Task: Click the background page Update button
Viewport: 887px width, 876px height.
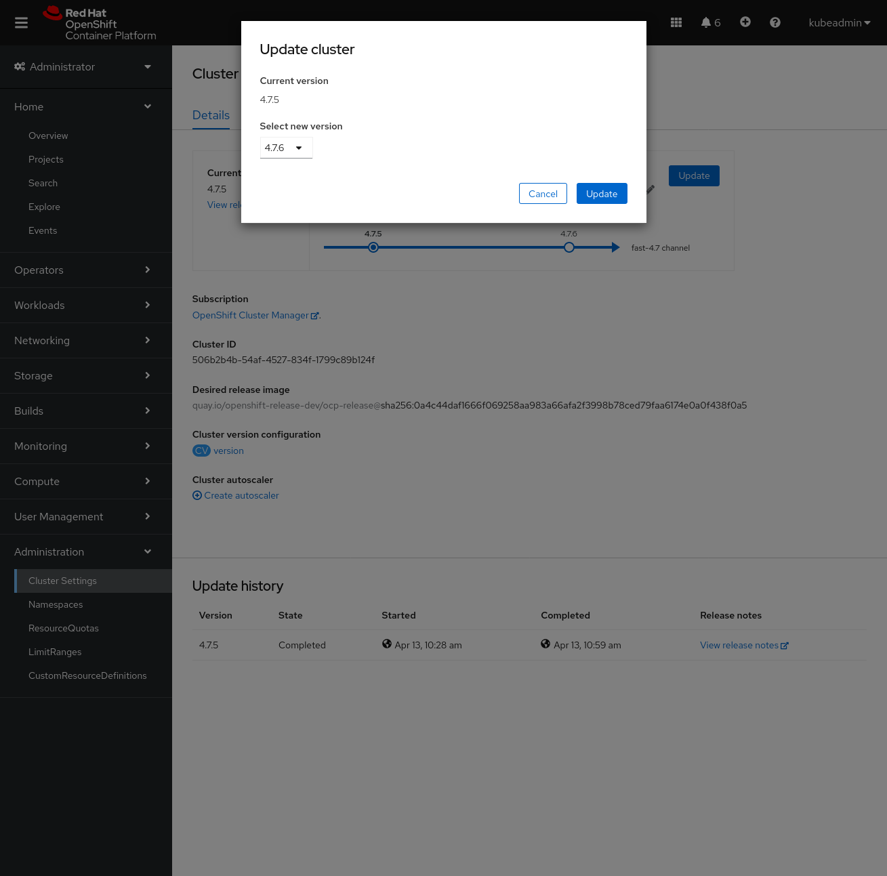Action: 694,175
